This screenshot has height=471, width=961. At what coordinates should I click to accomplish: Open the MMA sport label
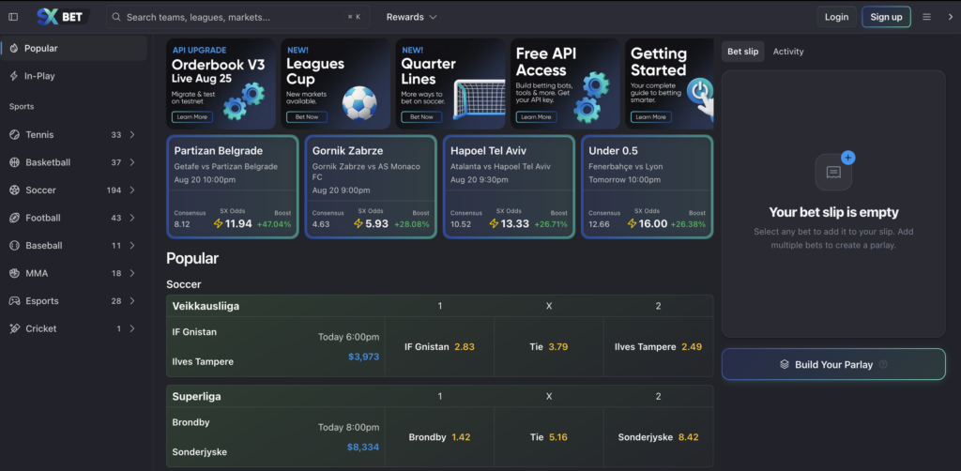coord(37,273)
